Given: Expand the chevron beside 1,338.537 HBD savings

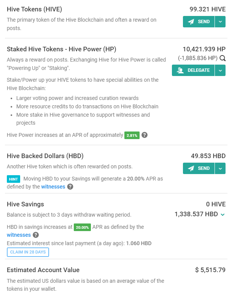Looking at the screenshot, I should (x=222, y=215).
